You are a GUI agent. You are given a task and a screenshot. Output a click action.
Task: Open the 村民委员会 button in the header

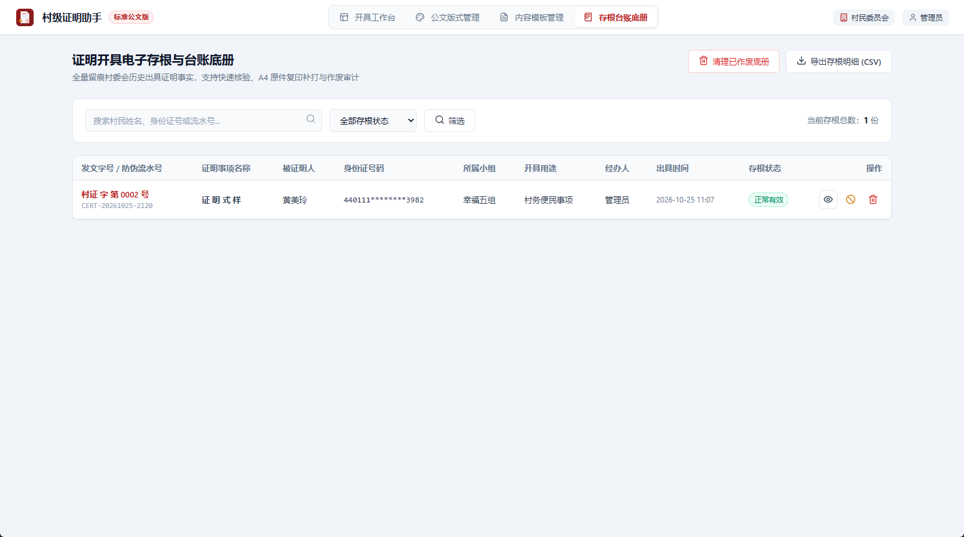tap(864, 17)
